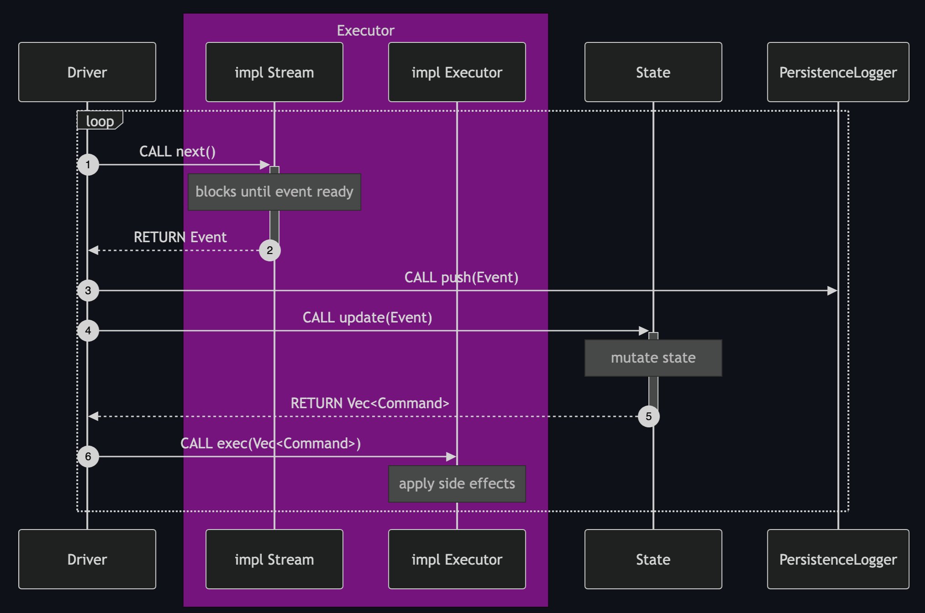Click the bottom PersistenceLogger box
Viewport: 925px width, 613px height.
coord(837,559)
